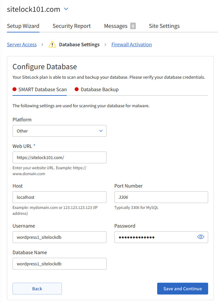Focus the Database Name field

(x=60, y=264)
